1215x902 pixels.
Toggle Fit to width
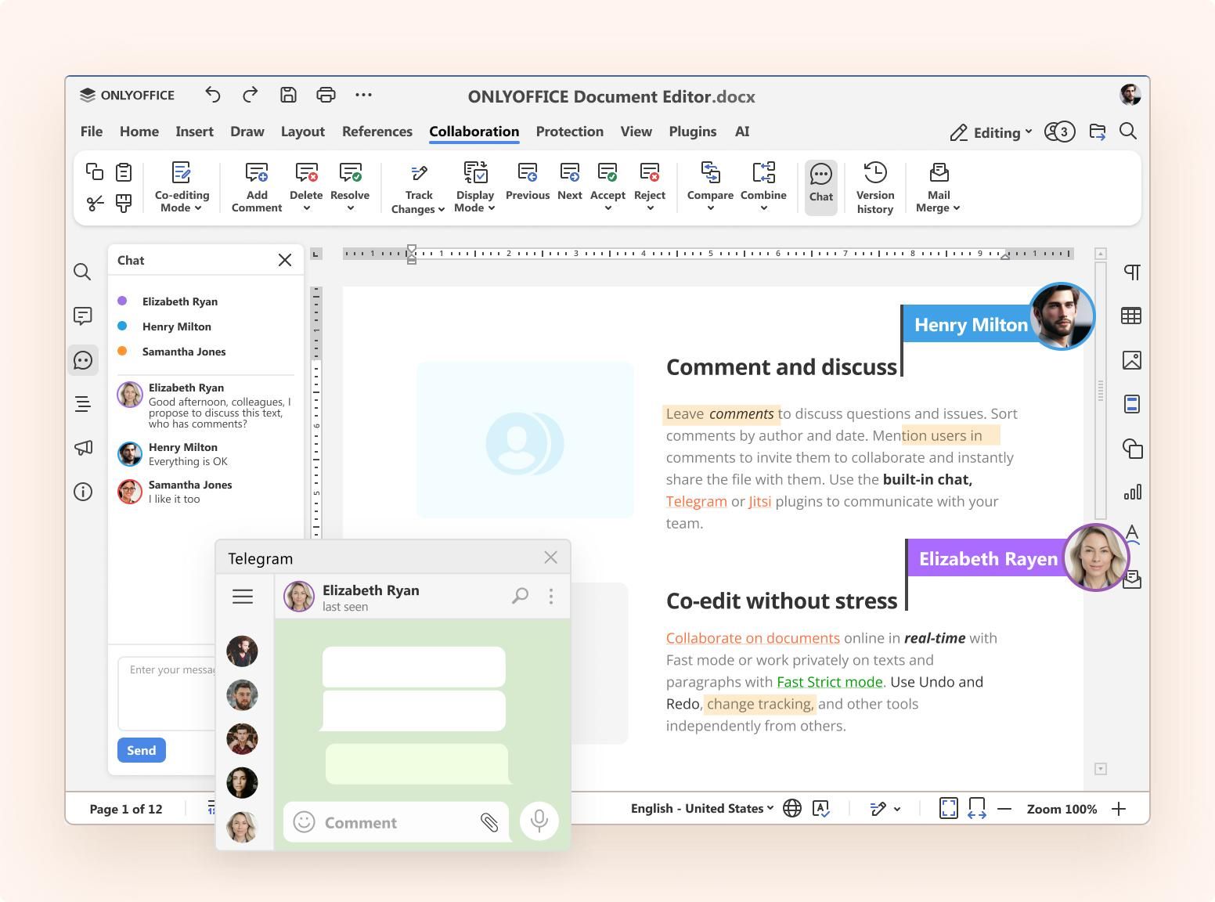coord(977,808)
